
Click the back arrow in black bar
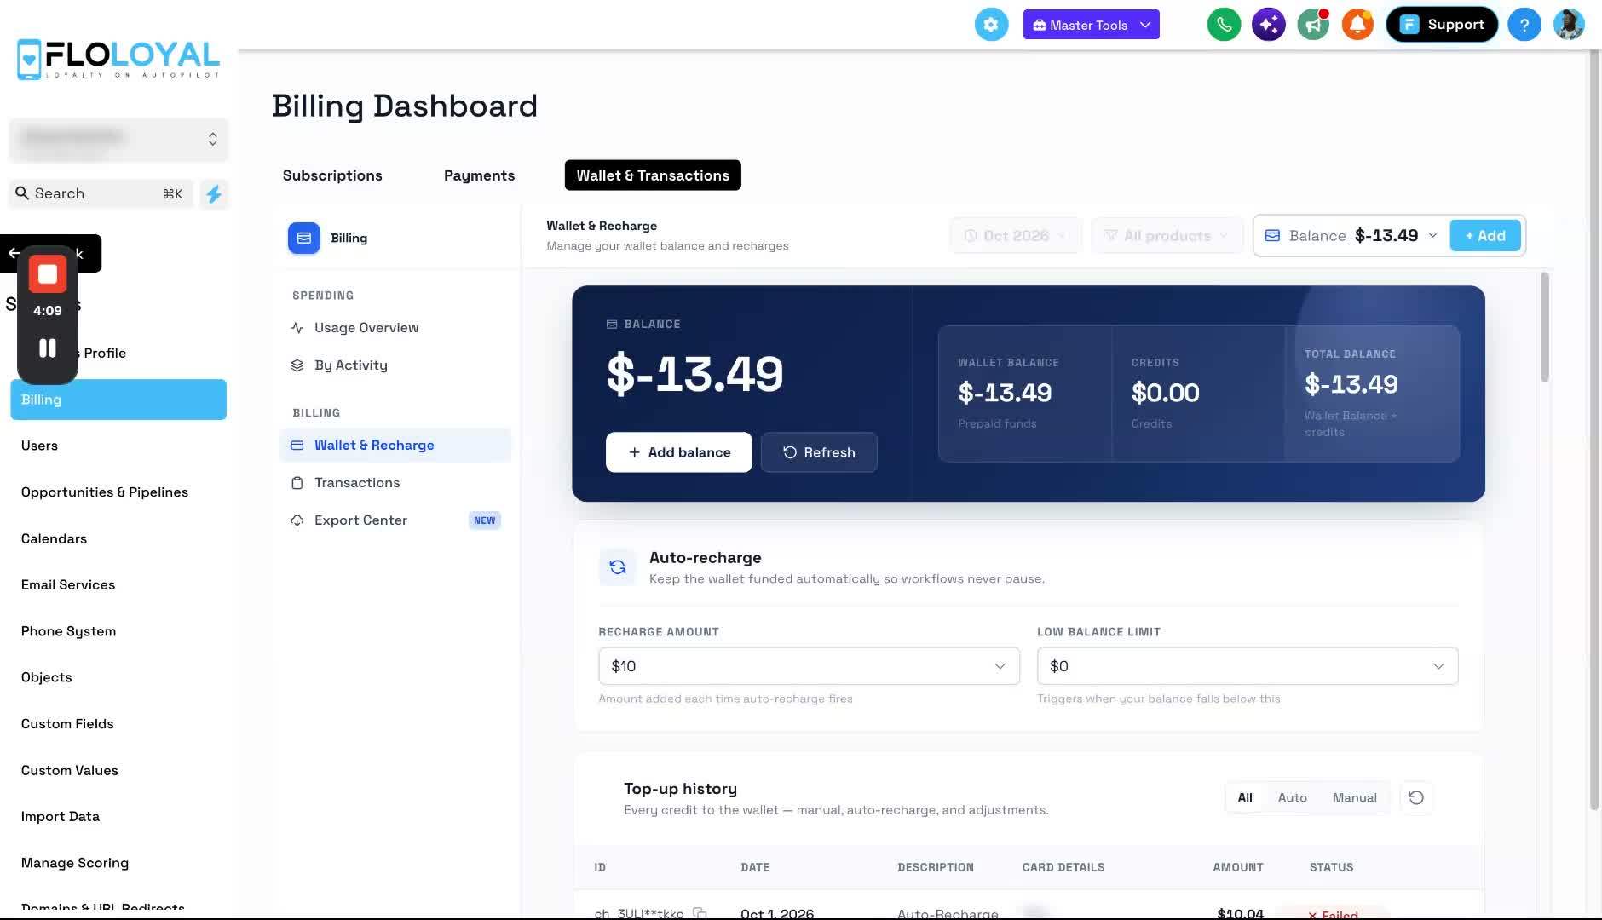tap(14, 253)
